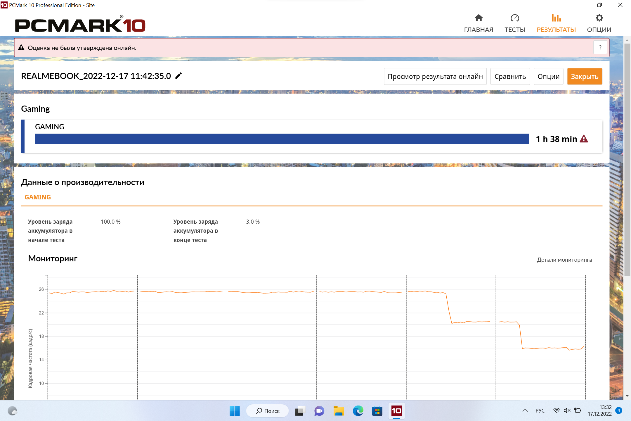The image size is (631, 421).
Task: Click the question mark help in alert banner
Action: 600,47
